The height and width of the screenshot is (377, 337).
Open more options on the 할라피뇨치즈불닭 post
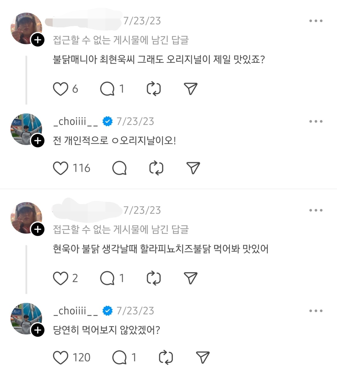tap(316, 210)
